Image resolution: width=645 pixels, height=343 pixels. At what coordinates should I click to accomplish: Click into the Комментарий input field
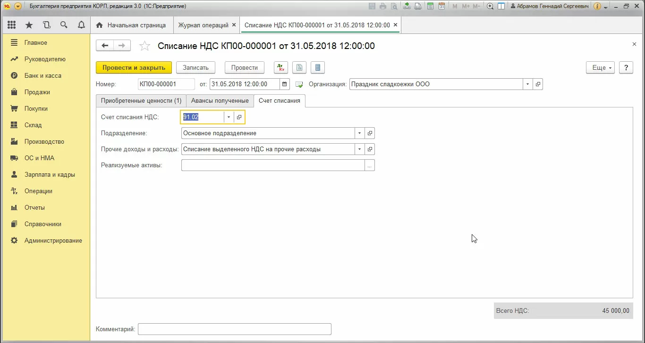pyautogui.click(x=235, y=329)
